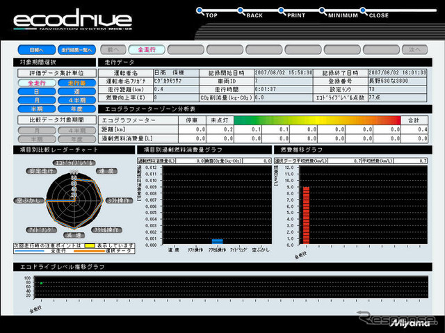Viewport: 445px width, 333px height.
Task: Open 走行結果一覧へ results list button
Action: click(x=76, y=50)
